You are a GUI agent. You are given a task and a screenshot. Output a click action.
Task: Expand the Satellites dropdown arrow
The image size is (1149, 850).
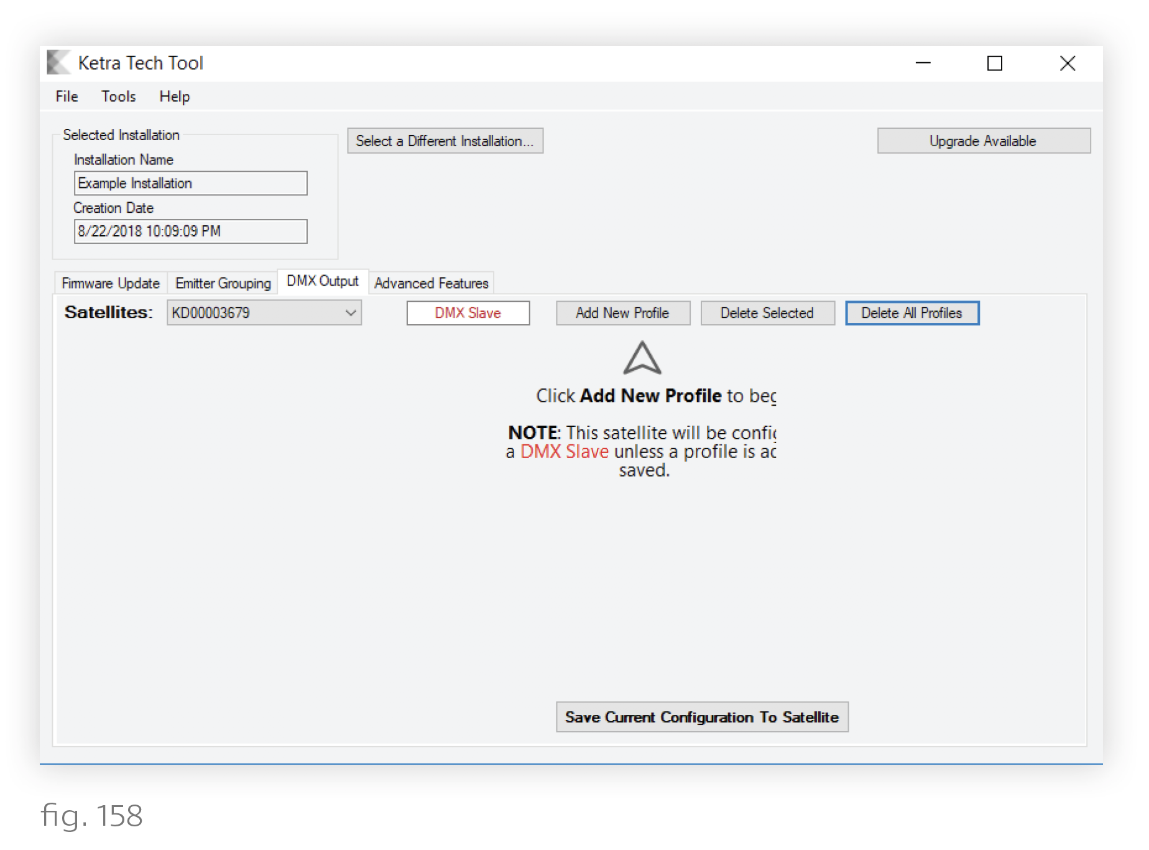pos(351,313)
